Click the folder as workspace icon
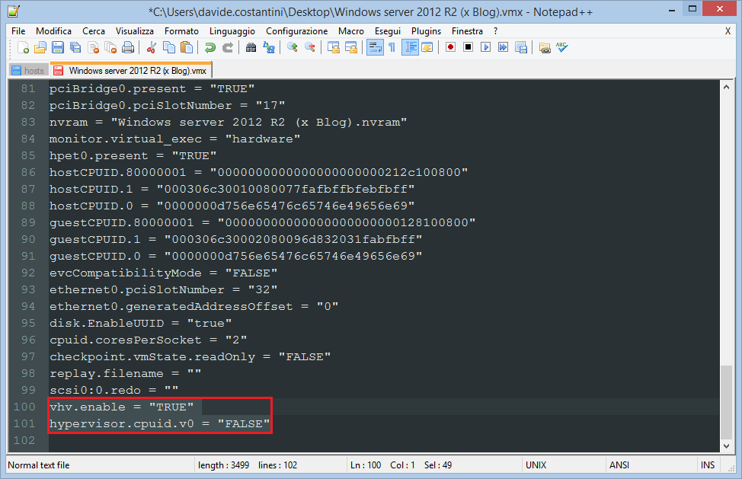The width and height of the screenshot is (742, 479). 545,47
